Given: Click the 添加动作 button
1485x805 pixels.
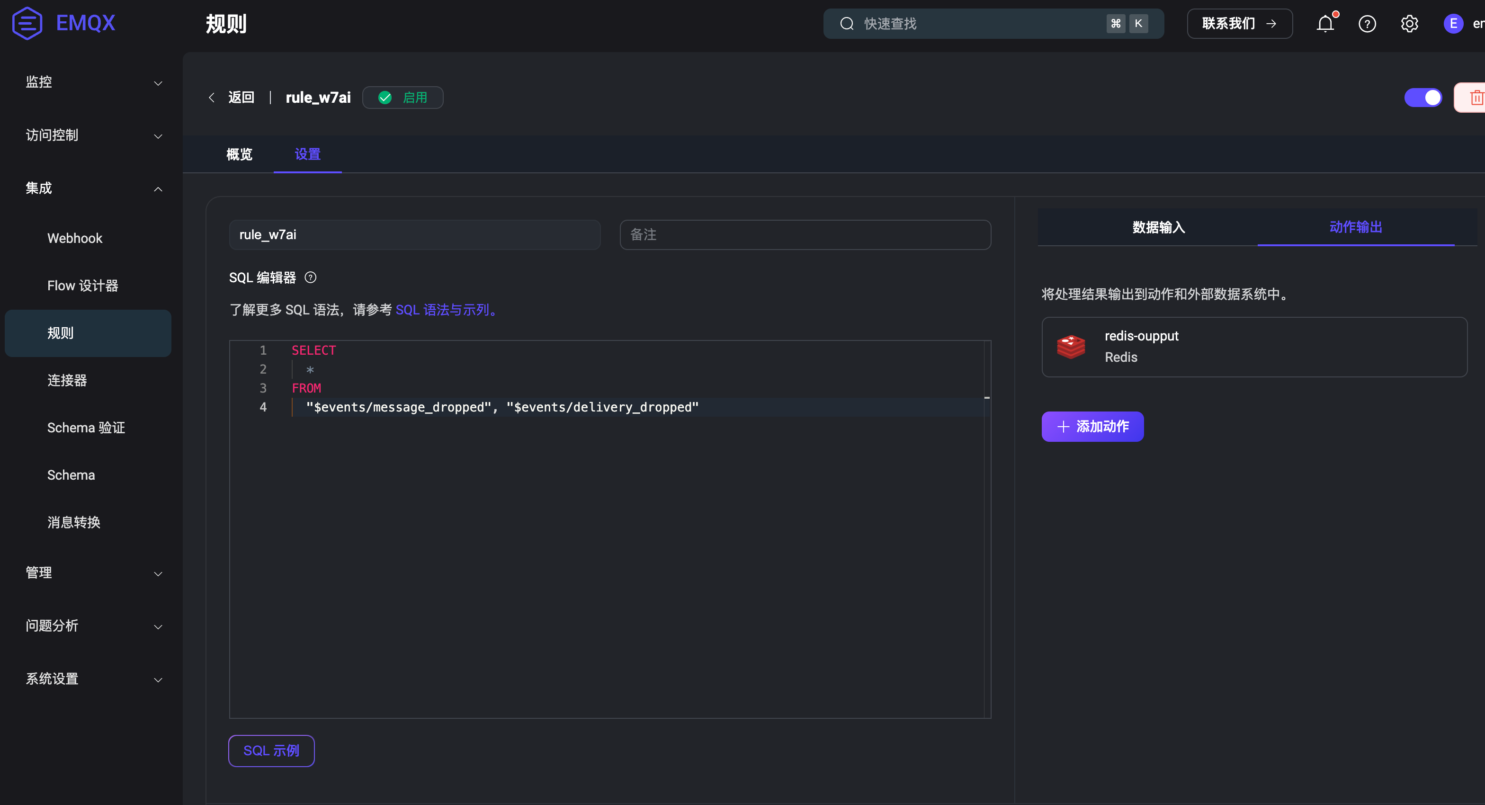Looking at the screenshot, I should click(x=1092, y=427).
